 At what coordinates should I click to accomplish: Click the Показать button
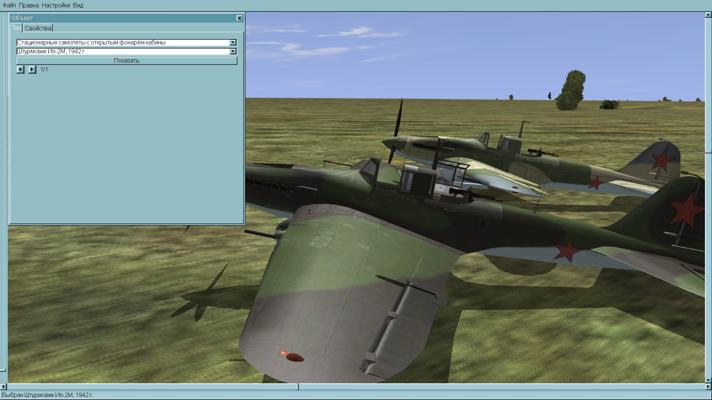(126, 61)
